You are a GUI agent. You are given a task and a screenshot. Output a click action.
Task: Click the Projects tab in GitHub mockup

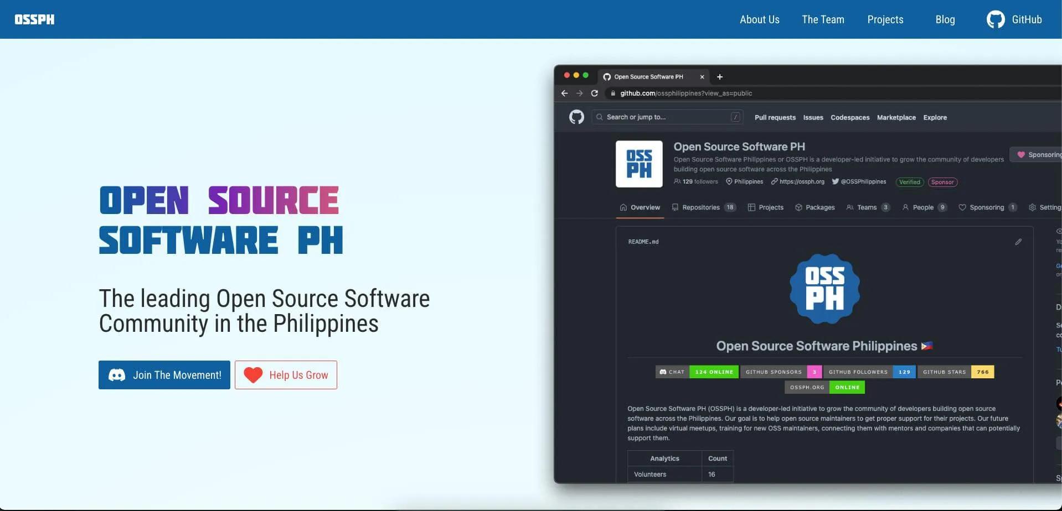tap(765, 207)
